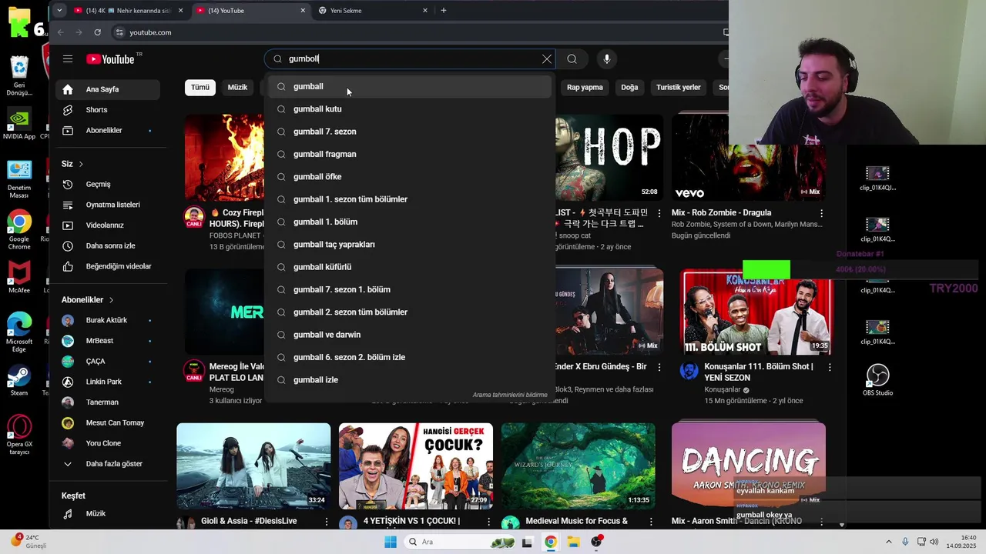The image size is (986, 554).
Task: Open File Explorer from taskbar
Action: (x=574, y=542)
